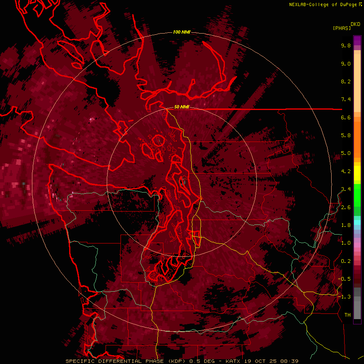Click the 8.2 legend value
This screenshot has height=364, width=364.
346,82
